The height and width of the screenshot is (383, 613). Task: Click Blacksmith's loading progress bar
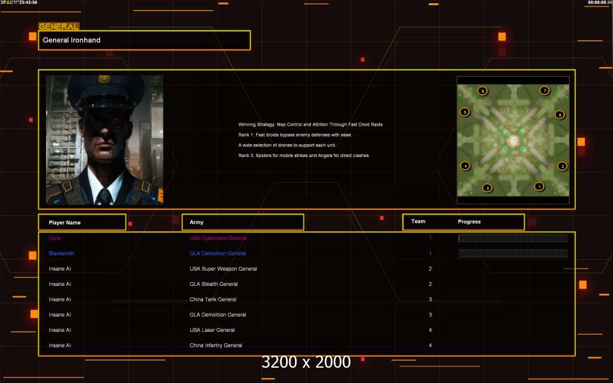pos(513,253)
